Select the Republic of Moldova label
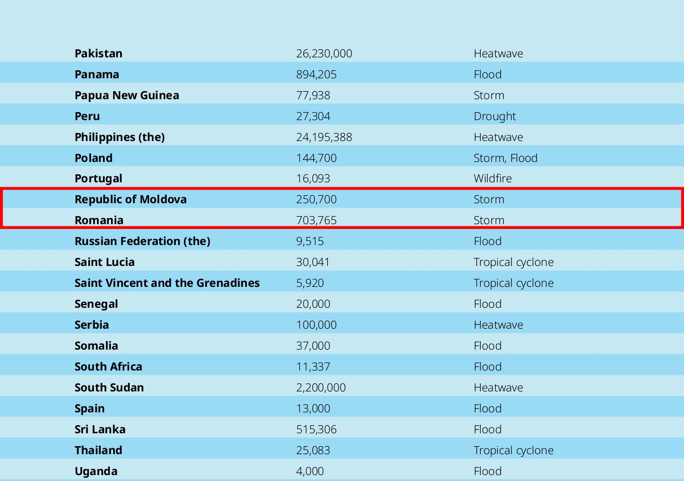The width and height of the screenshot is (684, 481). pos(130,199)
